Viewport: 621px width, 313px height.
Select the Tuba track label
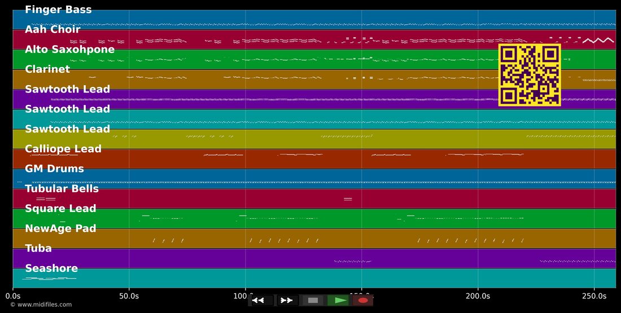[38, 248]
